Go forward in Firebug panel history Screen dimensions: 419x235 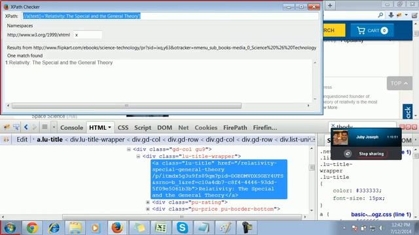pyautogui.click(x=34, y=127)
